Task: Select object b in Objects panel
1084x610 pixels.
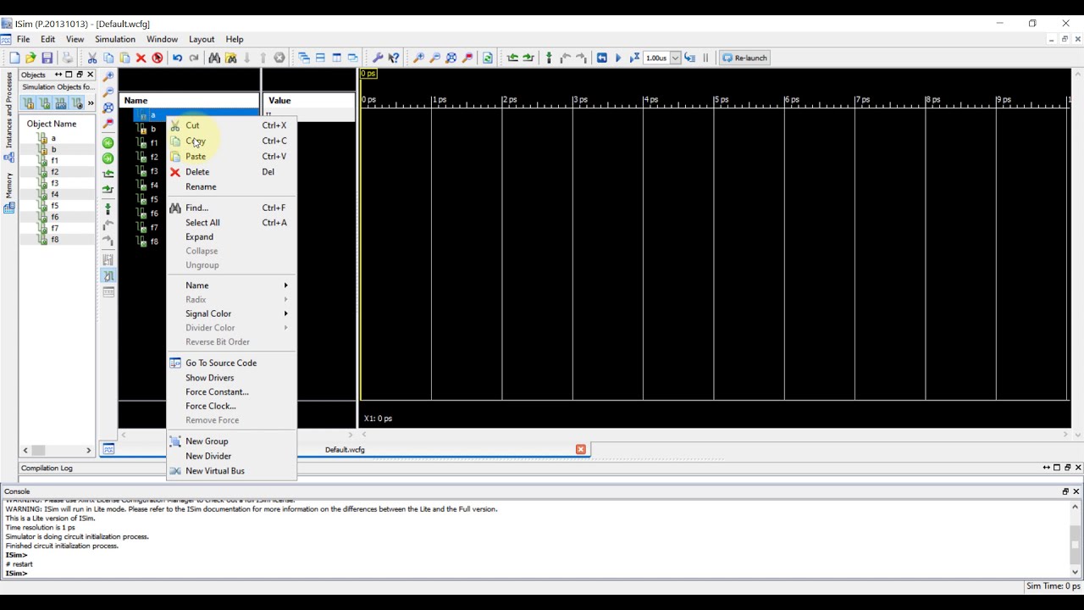Action: [53, 149]
